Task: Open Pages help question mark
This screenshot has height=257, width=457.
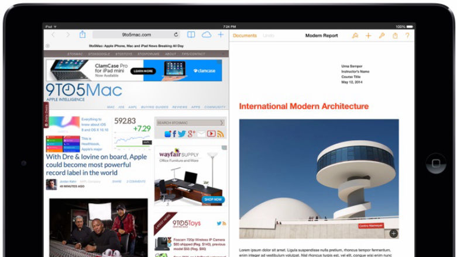Action: click(x=407, y=36)
